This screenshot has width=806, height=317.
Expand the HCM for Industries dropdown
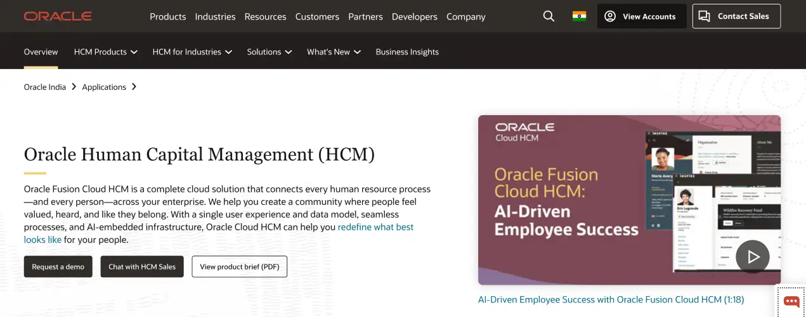click(192, 52)
